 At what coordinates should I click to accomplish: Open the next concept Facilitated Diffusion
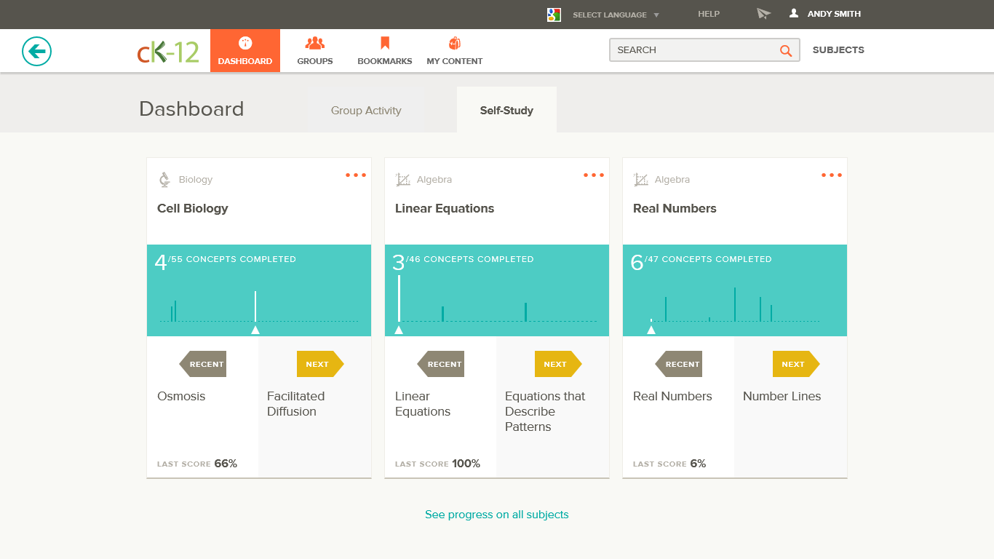(x=295, y=404)
